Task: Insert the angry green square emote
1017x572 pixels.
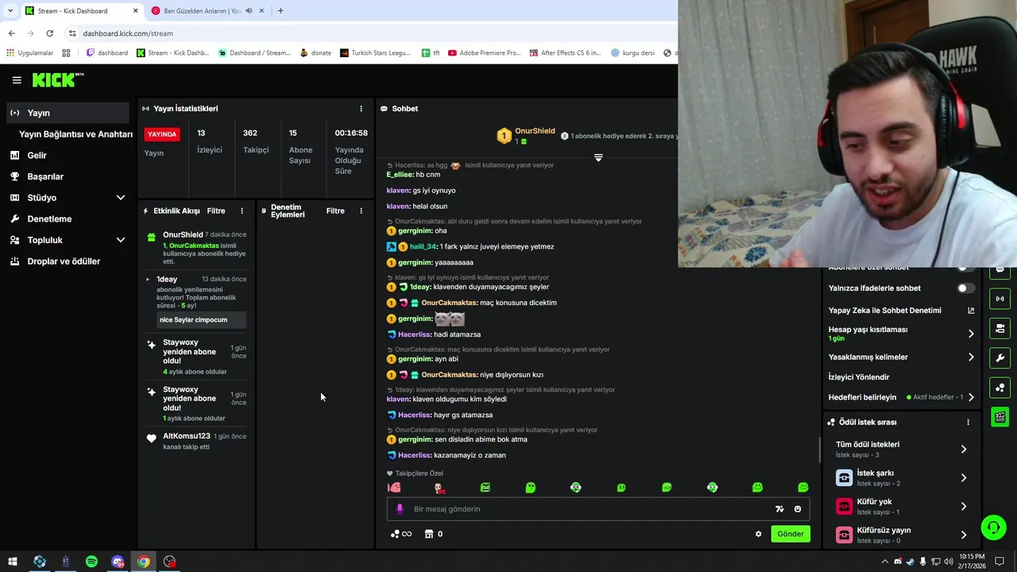Action: point(485,488)
